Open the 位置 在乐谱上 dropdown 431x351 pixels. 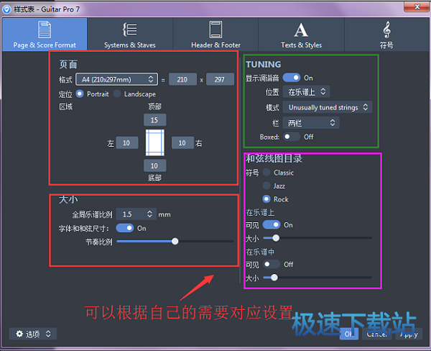tap(306, 91)
